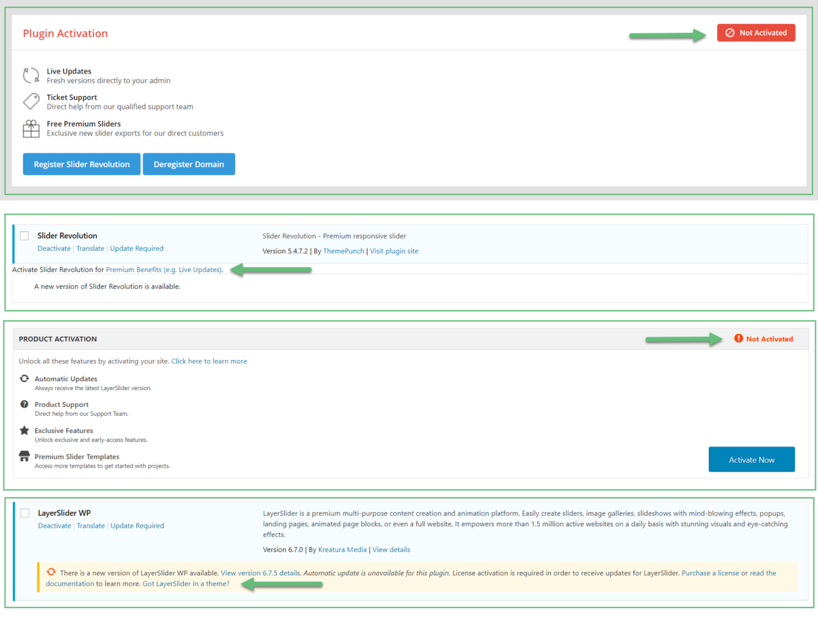Click the Deregister Domain button

(x=189, y=164)
